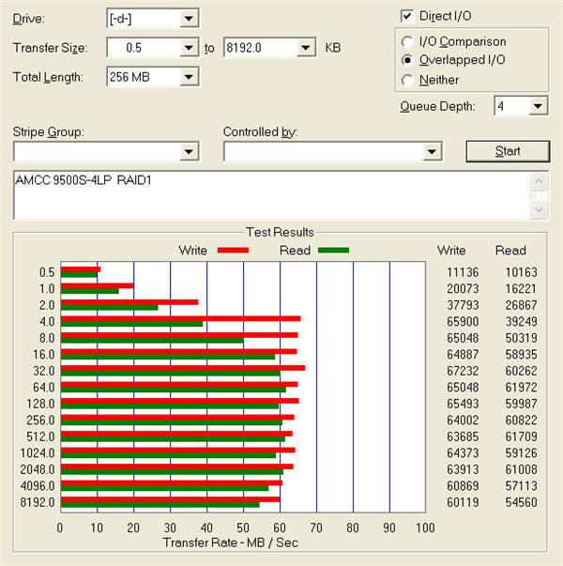The width and height of the screenshot is (563, 566).
Task: Click the read value 60822
Action: 521,421
